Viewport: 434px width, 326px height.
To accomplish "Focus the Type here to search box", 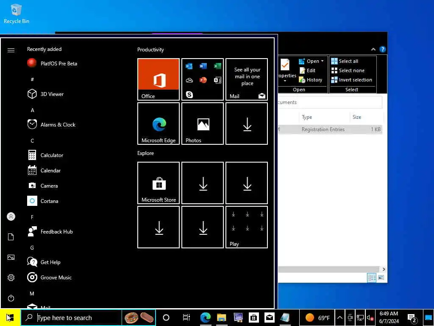I will 72,318.
